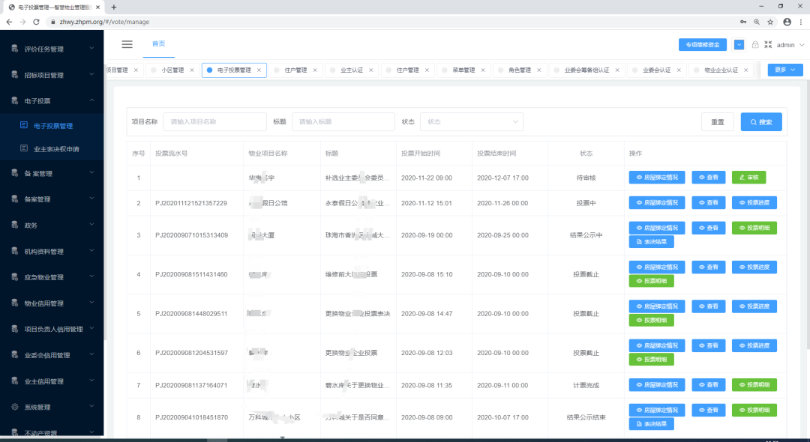
Task: Click the blue square dropdown beside 专项维修资金
Action: [x=739, y=45]
